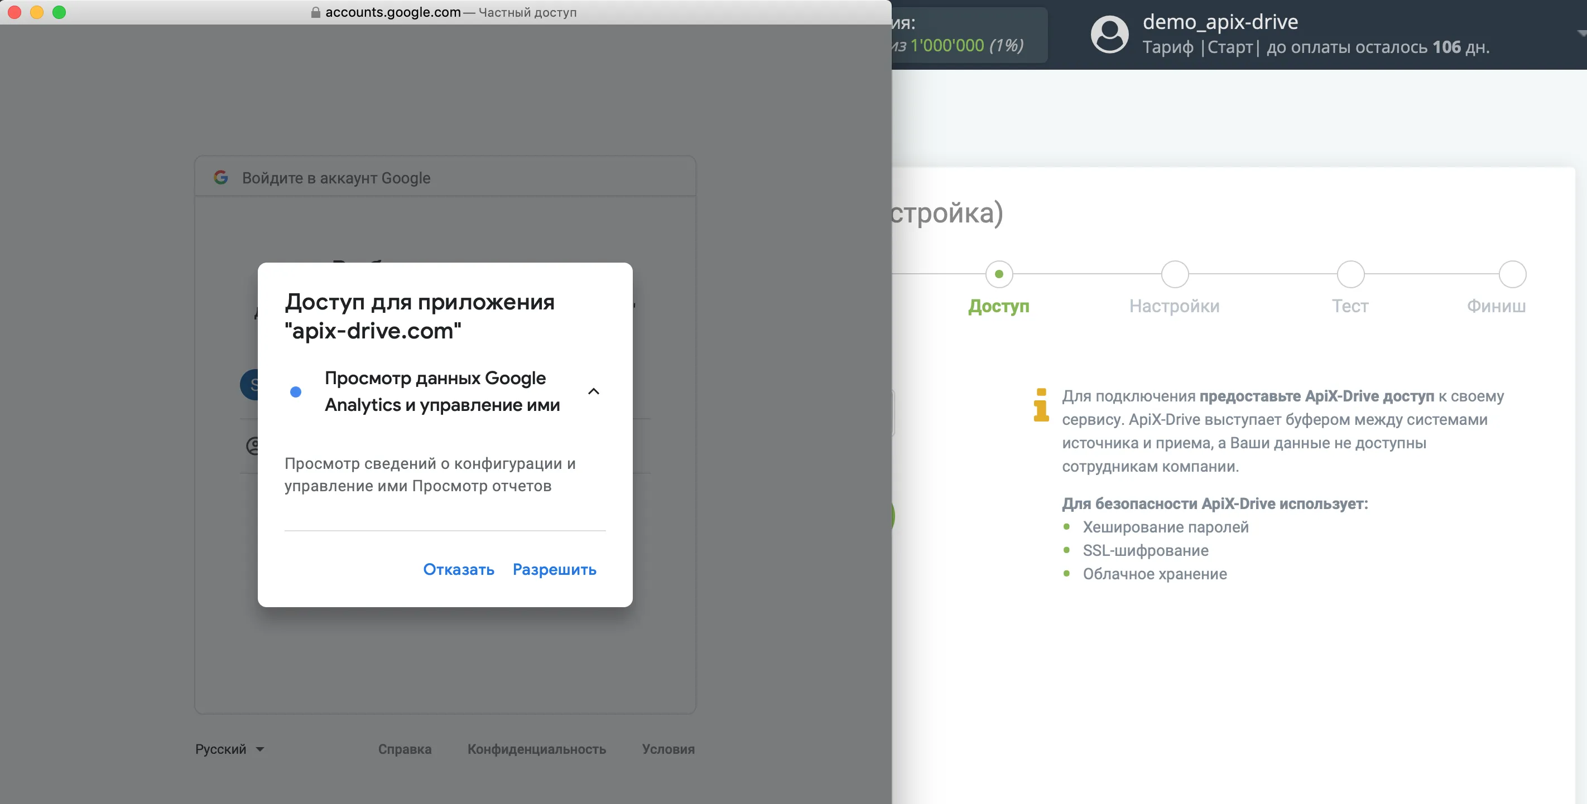Click the accounts.google.com address text
The height and width of the screenshot is (804, 1587).
[393, 12]
